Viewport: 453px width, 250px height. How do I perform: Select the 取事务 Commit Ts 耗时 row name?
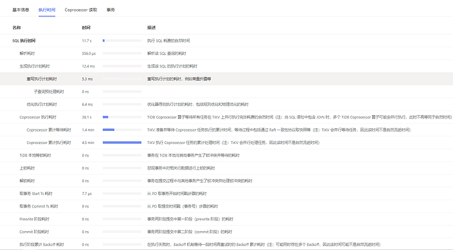coord(39,206)
